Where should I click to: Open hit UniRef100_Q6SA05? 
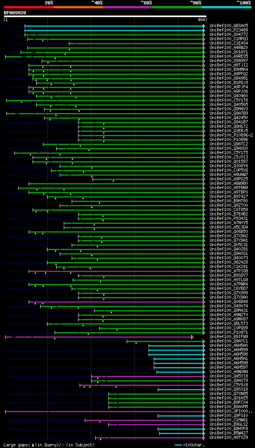pyautogui.click(x=229, y=26)
